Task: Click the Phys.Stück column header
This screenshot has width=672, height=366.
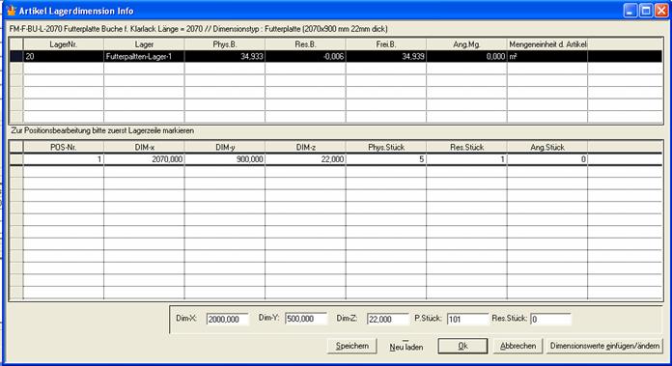Action: [385, 147]
